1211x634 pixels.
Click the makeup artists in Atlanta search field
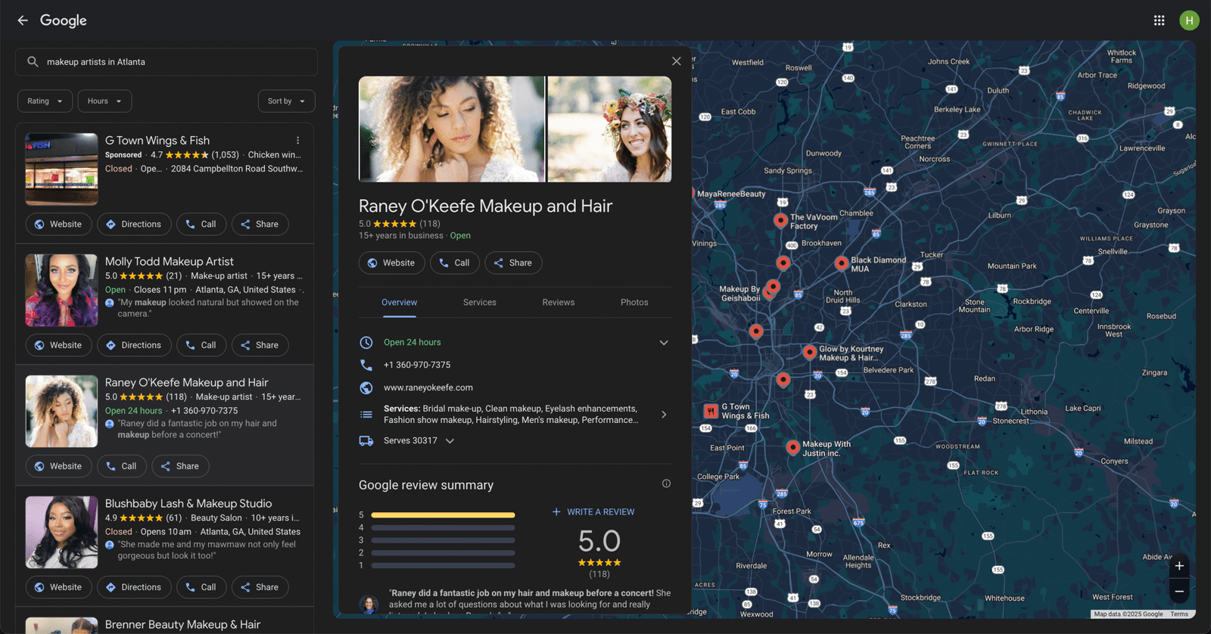pos(167,62)
